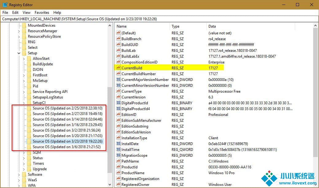Click the Registry Editor title bar icon

(5, 5)
